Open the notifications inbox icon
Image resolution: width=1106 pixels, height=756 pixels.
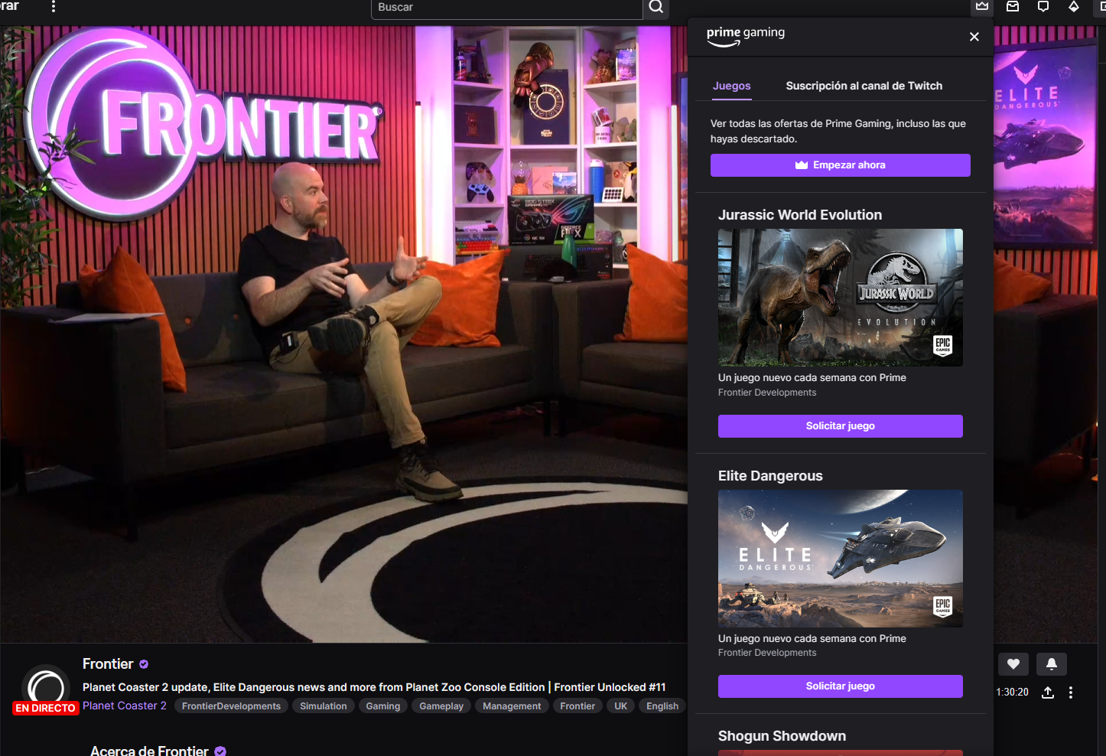click(x=1013, y=7)
